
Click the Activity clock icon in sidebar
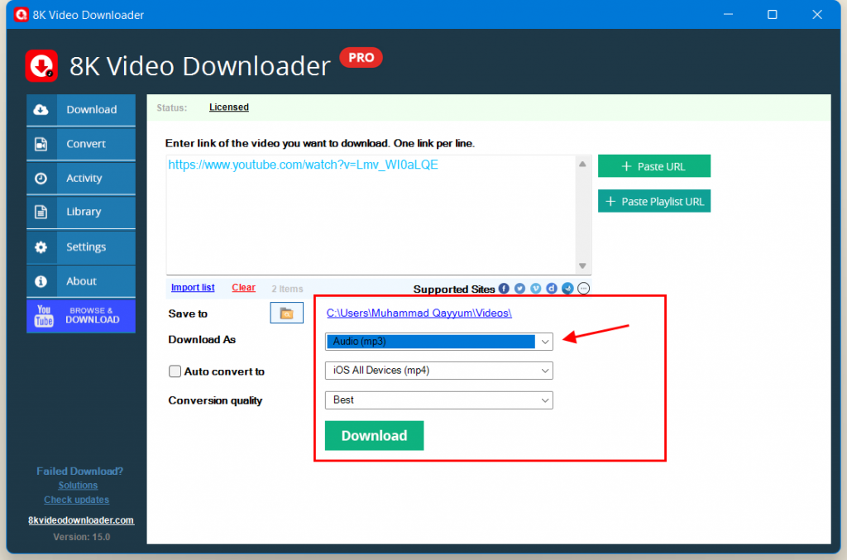coord(41,178)
